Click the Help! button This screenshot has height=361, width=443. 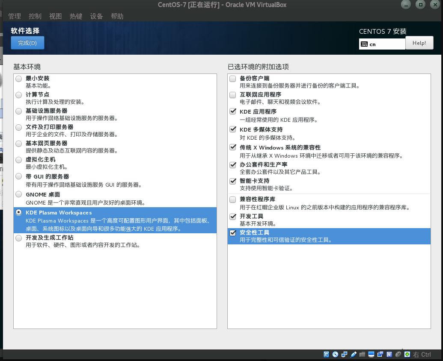pyautogui.click(x=419, y=43)
